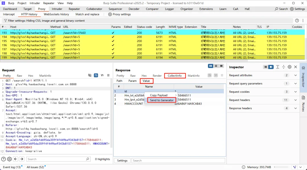Open the WebSockets history tab
The image size is (307, 170).
point(56,14)
